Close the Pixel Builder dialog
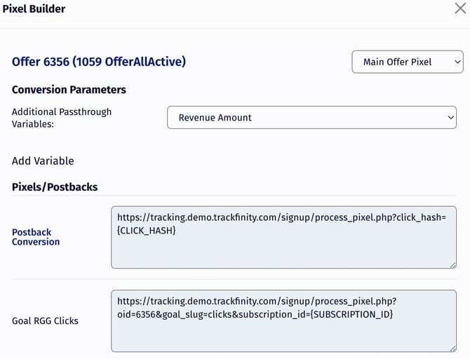This screenshot has height=359, width=470. click(x=459, y=9)
